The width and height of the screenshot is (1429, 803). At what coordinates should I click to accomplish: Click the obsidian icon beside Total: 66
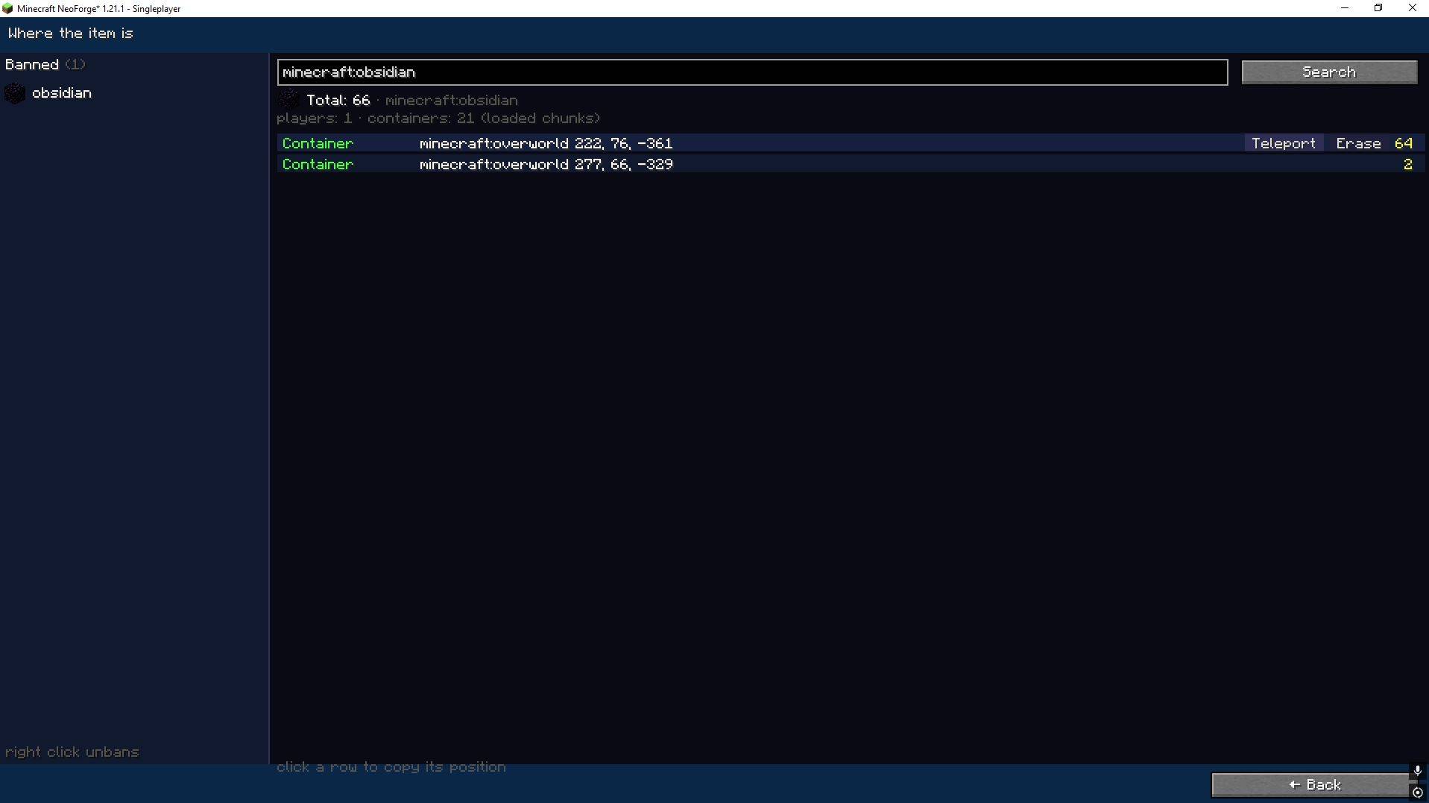(x=288, y=99)
